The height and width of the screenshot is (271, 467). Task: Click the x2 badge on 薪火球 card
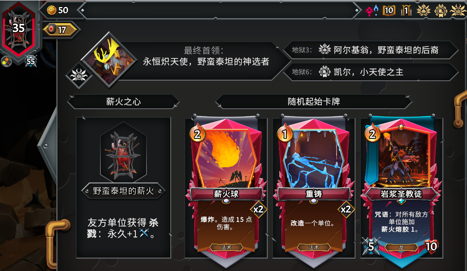pyautogui.click(x=258, y=209)
